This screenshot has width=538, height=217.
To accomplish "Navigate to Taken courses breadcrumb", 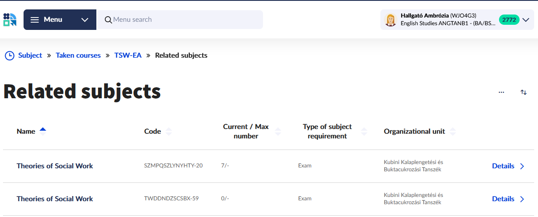I will pos(78,56).
